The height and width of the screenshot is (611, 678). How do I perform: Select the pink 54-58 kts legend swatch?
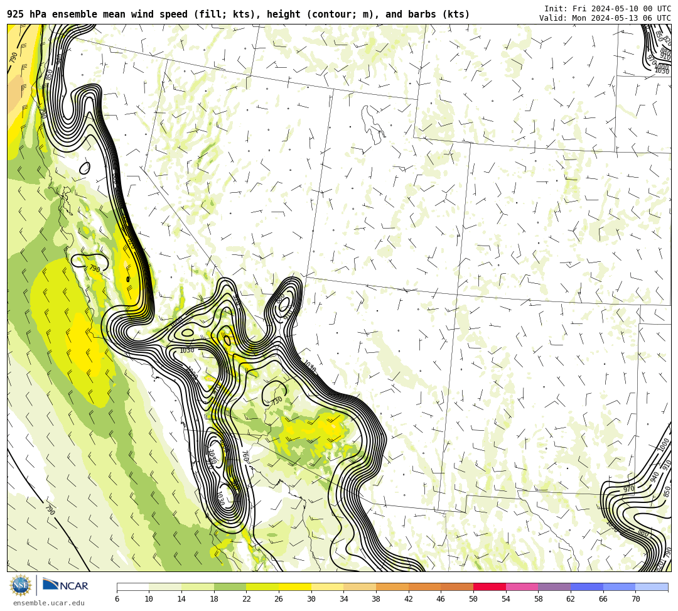(x=522, y=587)
